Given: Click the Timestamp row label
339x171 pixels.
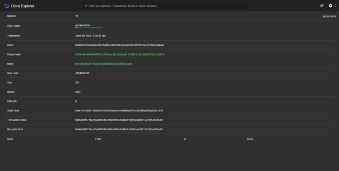Looking at the screenshot, I should point(13,36).
